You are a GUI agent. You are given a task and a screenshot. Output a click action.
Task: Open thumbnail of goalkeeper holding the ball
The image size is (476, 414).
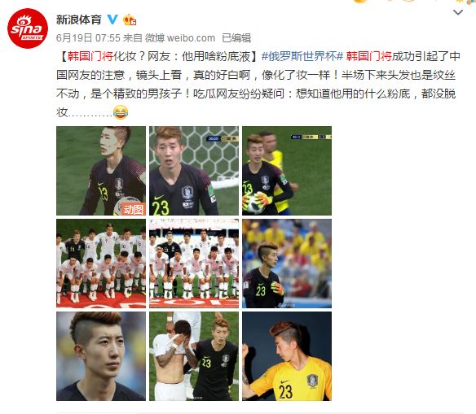pos(287,171)
